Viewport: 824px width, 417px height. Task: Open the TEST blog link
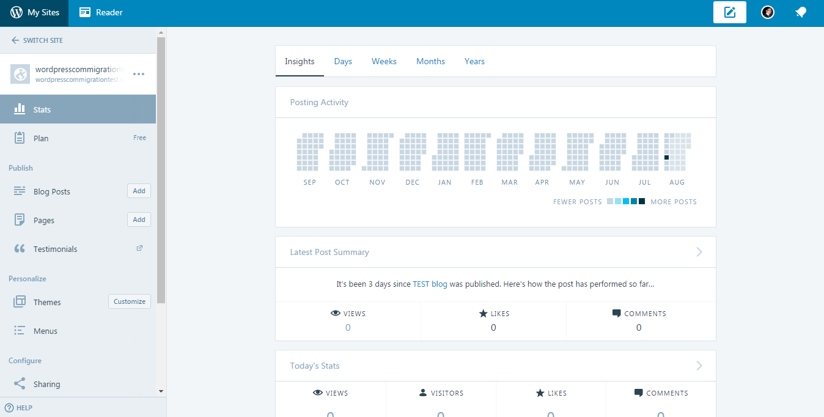(429, 284)
